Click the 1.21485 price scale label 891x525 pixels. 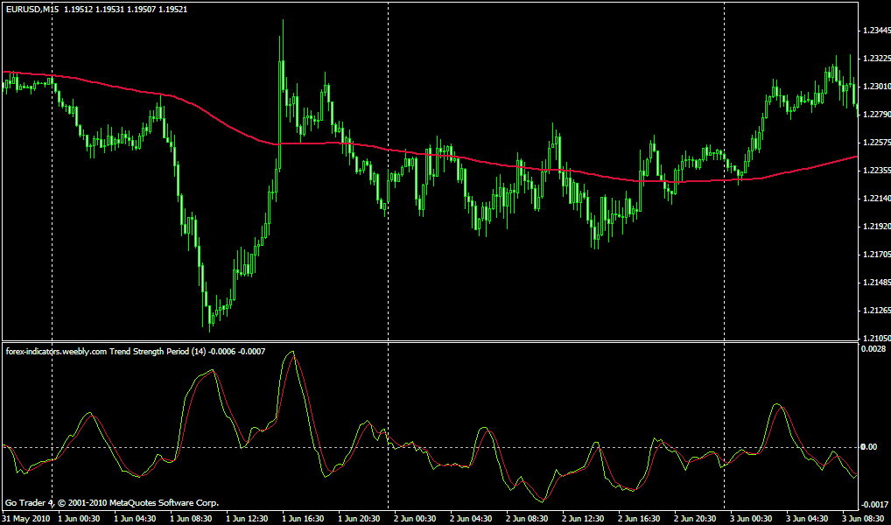pos(875,283)
